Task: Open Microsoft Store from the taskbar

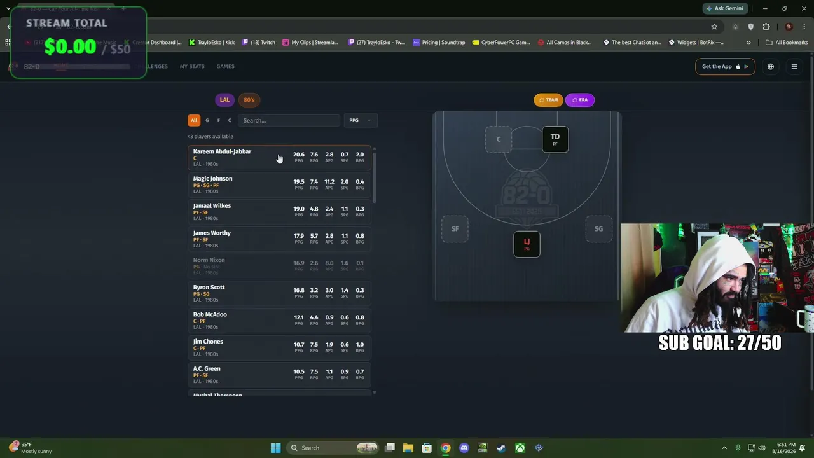Action: coord(427,448)
